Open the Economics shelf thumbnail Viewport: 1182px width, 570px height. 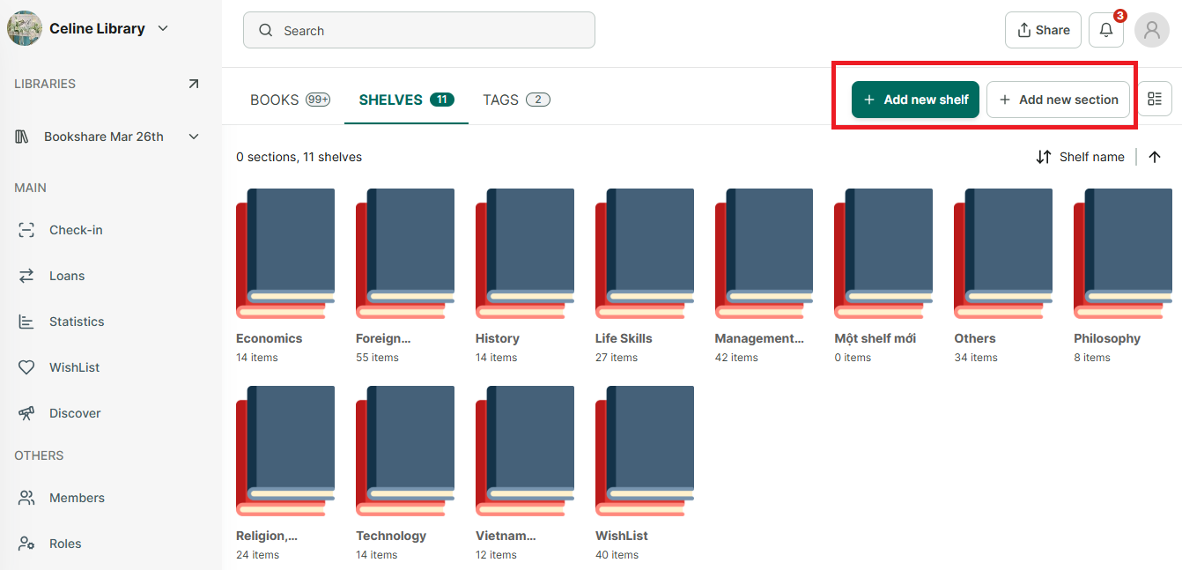(285, 254)
